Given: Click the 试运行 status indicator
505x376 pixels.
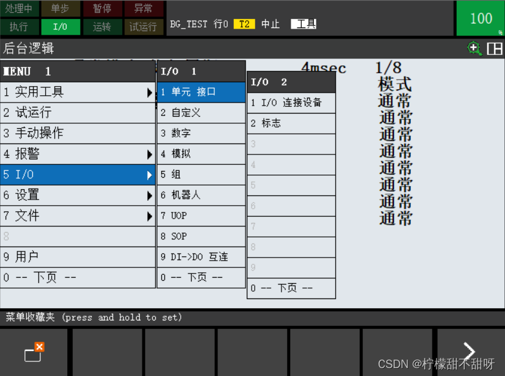Looking at the screenshot, I should (144, 26).
